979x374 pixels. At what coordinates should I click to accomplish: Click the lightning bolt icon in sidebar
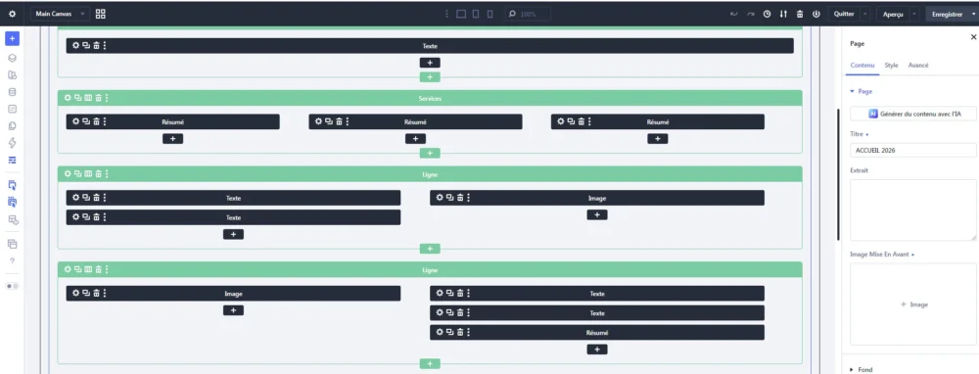pos(13,142)
